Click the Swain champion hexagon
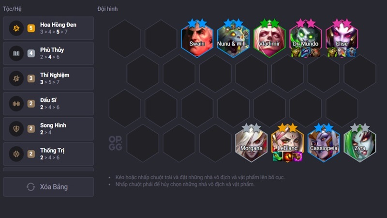This screenshot has width=387, height=218. coord(197,39)
